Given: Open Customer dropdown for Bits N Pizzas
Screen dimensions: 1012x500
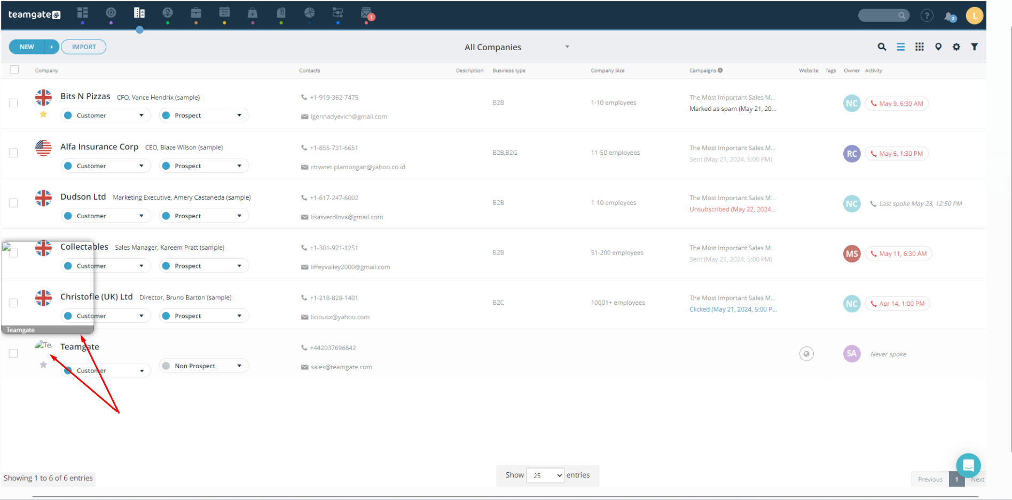Looking at the screenshot, I should pos(106,115).
